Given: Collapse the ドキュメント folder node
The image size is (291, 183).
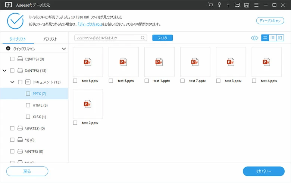Looking at the screenshot, I should pyautogui.click(x=12, y=82).
